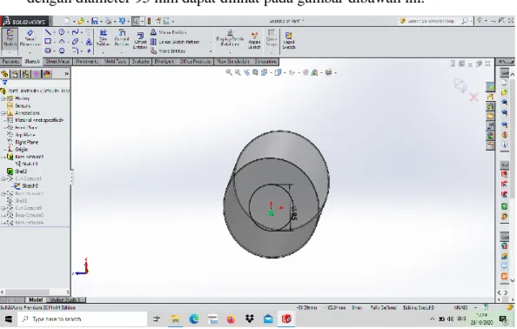This screenshot has width=517, height=329.
Task: Select the Smart Dimension tool
Action: (x=30, y=39)
